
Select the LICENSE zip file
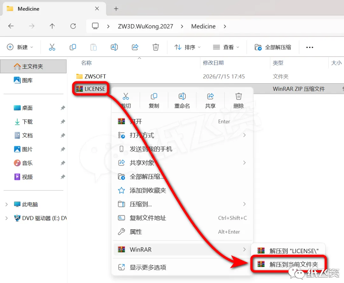click(x=90, y=89)
